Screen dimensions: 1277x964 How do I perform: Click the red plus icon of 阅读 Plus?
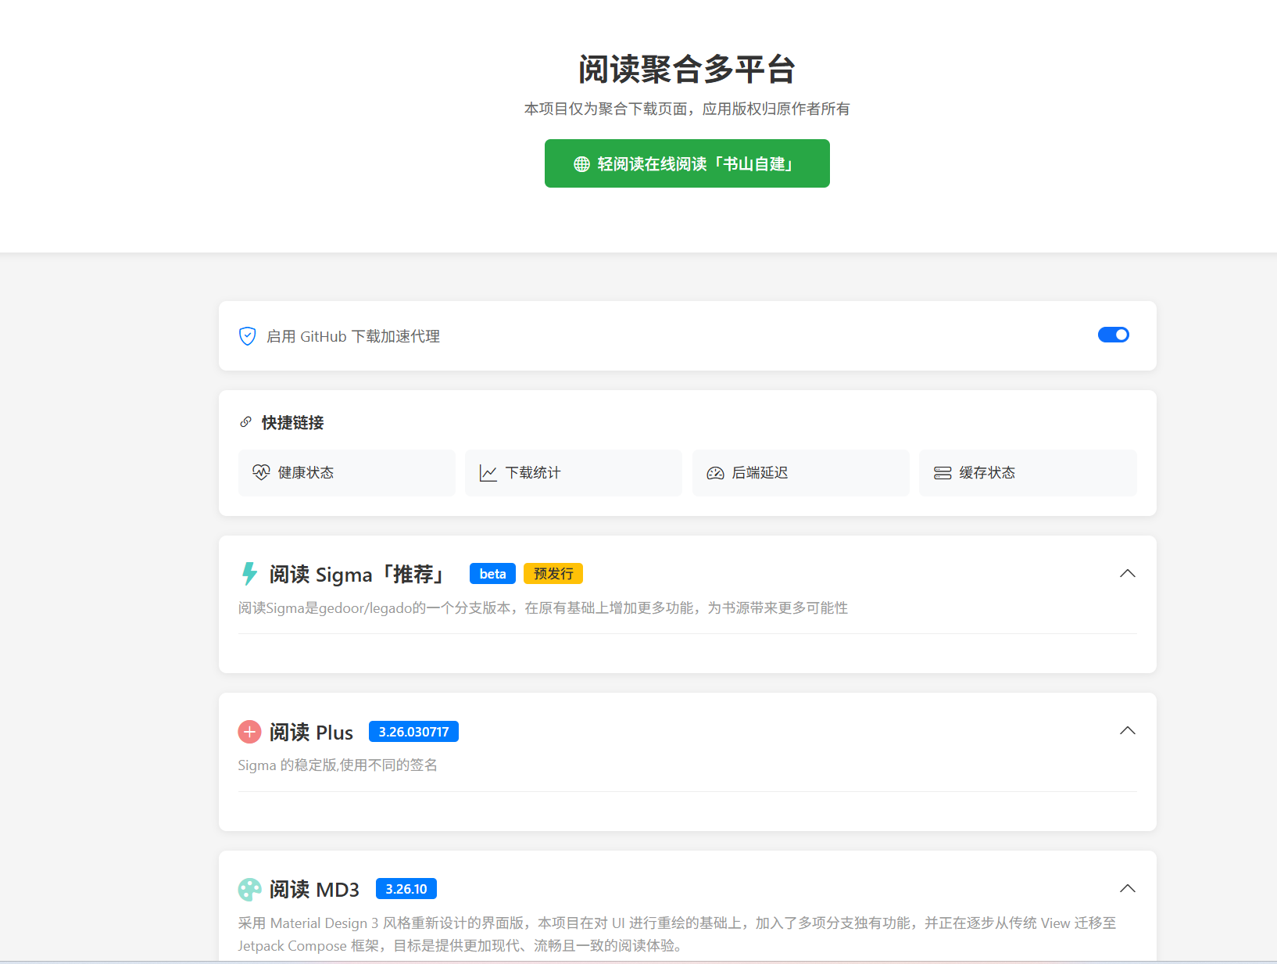pos(249,732)
